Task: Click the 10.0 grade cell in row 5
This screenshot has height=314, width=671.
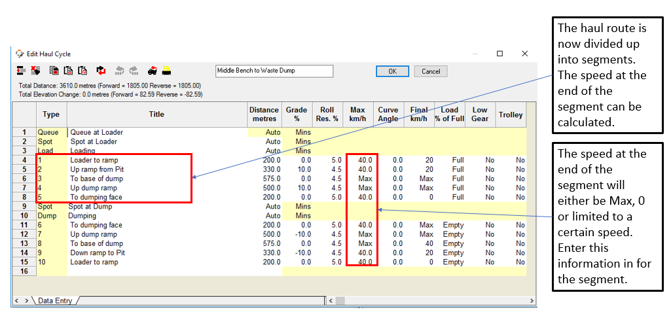Action: [x=297, y=169]
